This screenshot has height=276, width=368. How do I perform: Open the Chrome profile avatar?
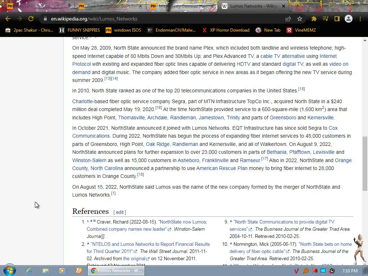point(349,19)
